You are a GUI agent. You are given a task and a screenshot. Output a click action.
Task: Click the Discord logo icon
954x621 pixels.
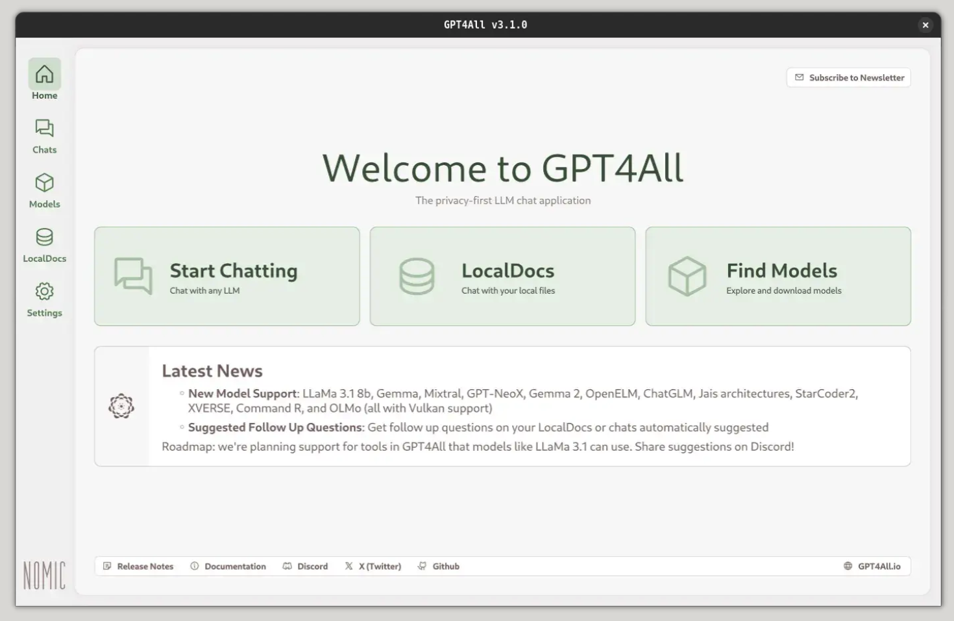(x=287, y=566)
